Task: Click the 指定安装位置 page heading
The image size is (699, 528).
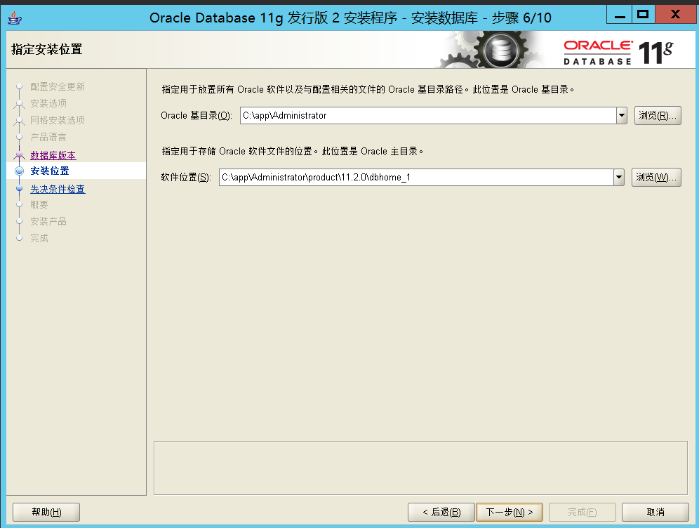Action: (47, 49)
